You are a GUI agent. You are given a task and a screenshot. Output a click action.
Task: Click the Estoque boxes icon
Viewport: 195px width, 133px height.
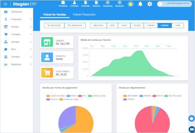pyautogui.click(x=6, y=42)
